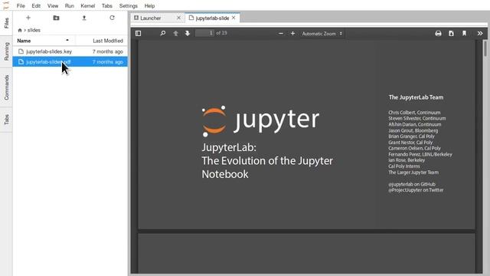
Task: Create a new folder in file browser
Action: point(56,18)
